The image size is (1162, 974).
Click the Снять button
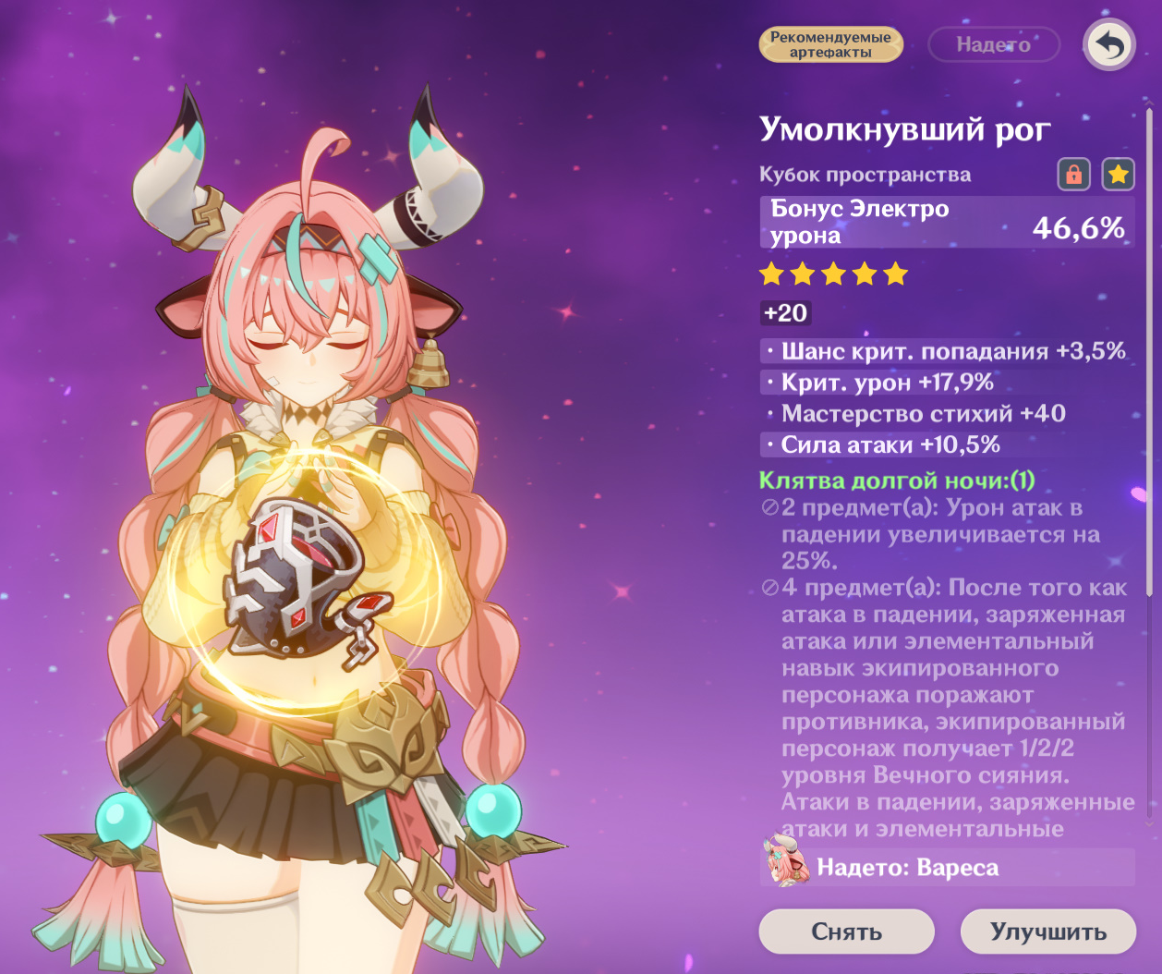(846, 931)
